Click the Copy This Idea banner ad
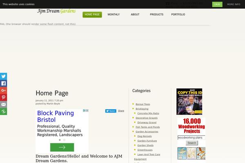Screen dimensions: 245x163 pos(189,102)
